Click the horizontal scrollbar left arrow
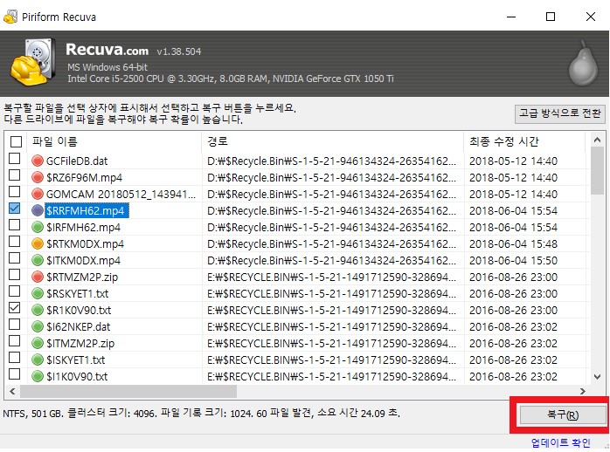Screen dimensions: 610x452 [12, 392]
